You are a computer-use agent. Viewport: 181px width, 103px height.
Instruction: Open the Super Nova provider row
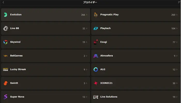pyautogui.click(x=46, y=97)
